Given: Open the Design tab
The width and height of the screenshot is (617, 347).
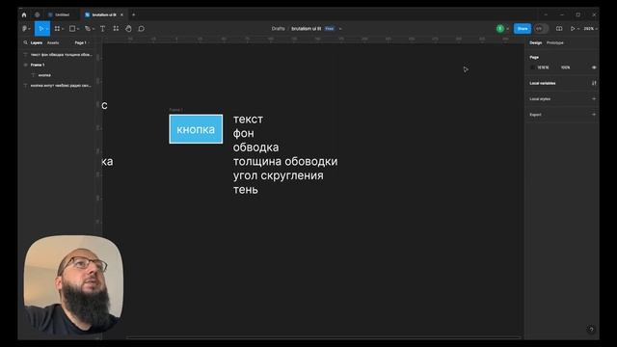Looking at the screenshot, I should (x=535, y=42).
